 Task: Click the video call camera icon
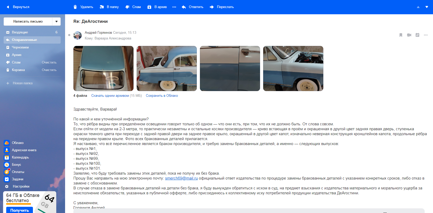tap(409, 35)
